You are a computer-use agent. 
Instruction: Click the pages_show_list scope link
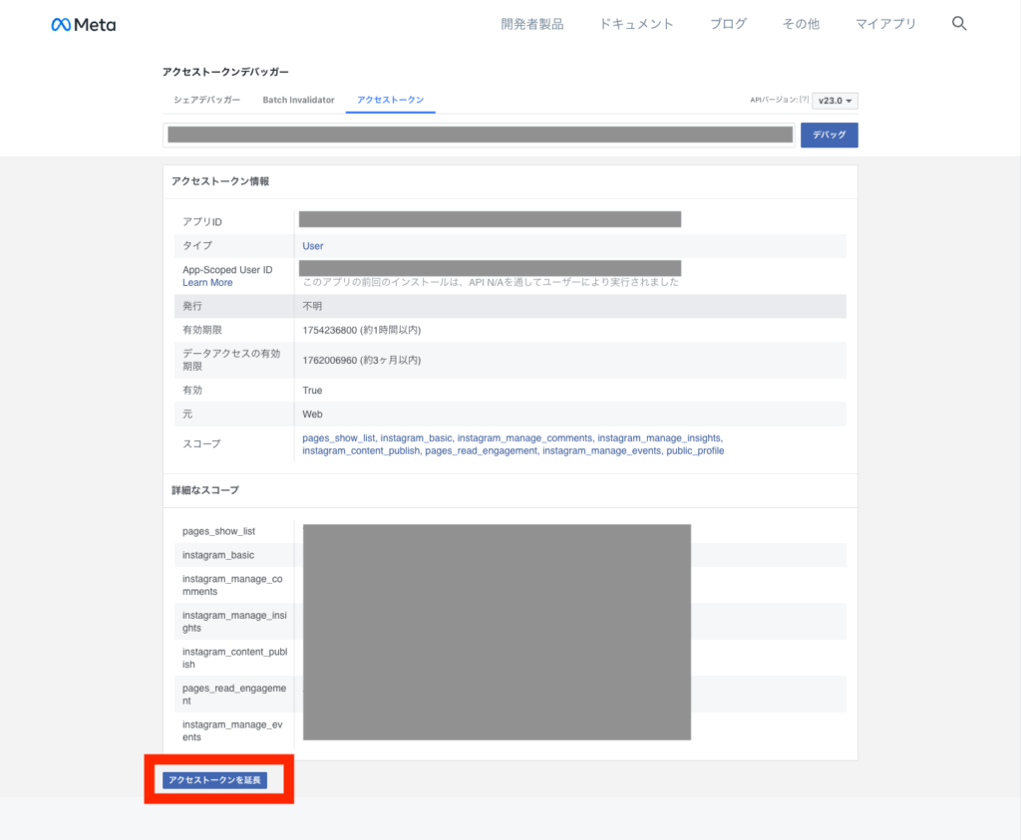(x=339, y=437)
